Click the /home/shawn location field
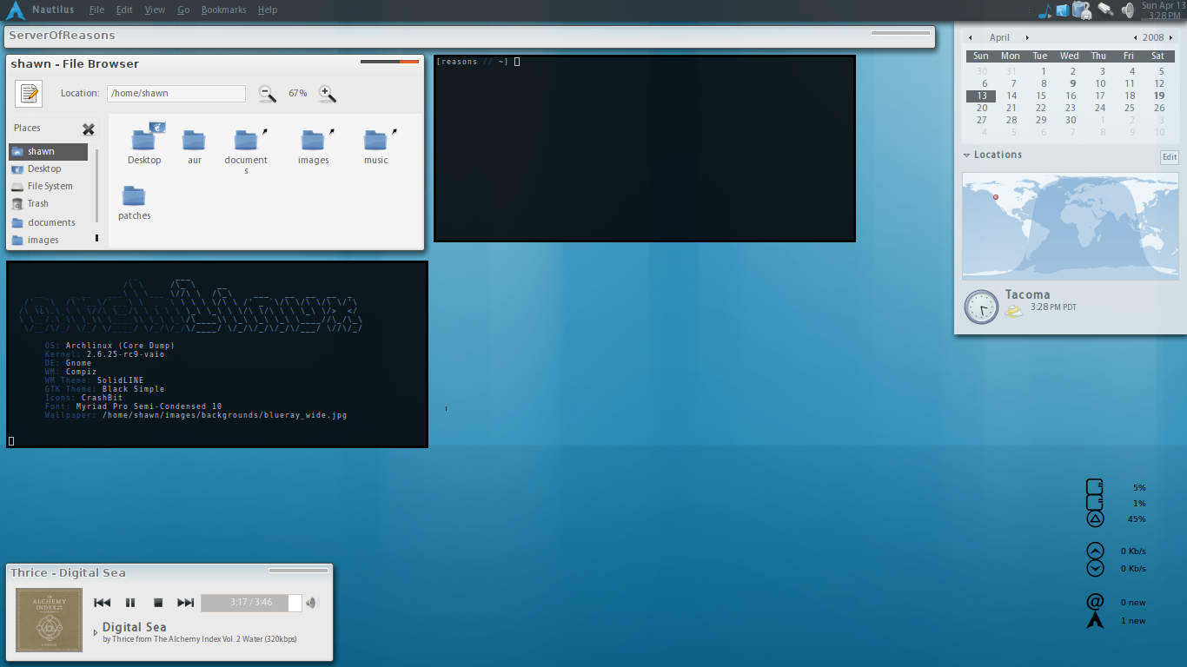Screen dimensions: 1187x667 coord(176,94)
